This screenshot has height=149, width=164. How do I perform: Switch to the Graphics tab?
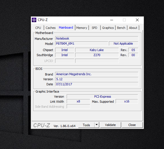tap(108, 28)
